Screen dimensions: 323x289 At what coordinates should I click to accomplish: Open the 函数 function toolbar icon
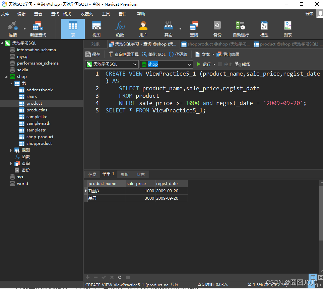pos(120,29)
